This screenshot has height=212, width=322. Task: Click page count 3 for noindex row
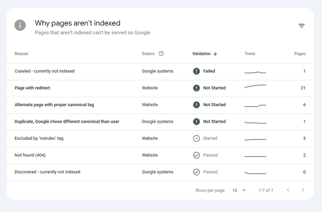coord(304,138)
